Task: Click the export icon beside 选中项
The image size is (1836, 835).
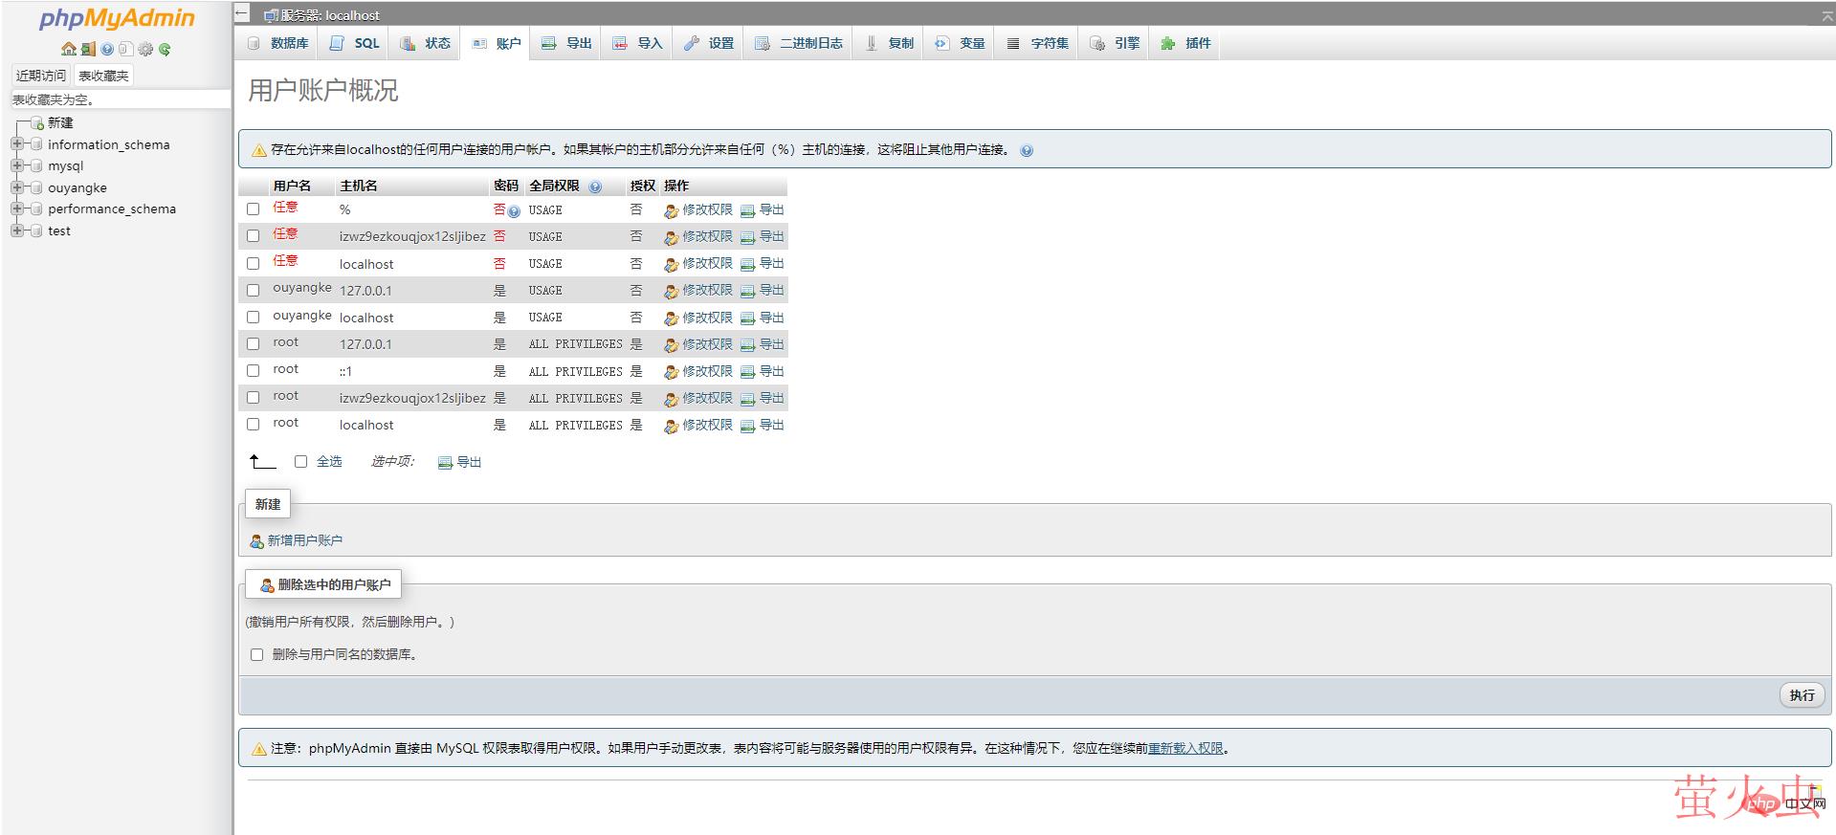Action: 445,463
